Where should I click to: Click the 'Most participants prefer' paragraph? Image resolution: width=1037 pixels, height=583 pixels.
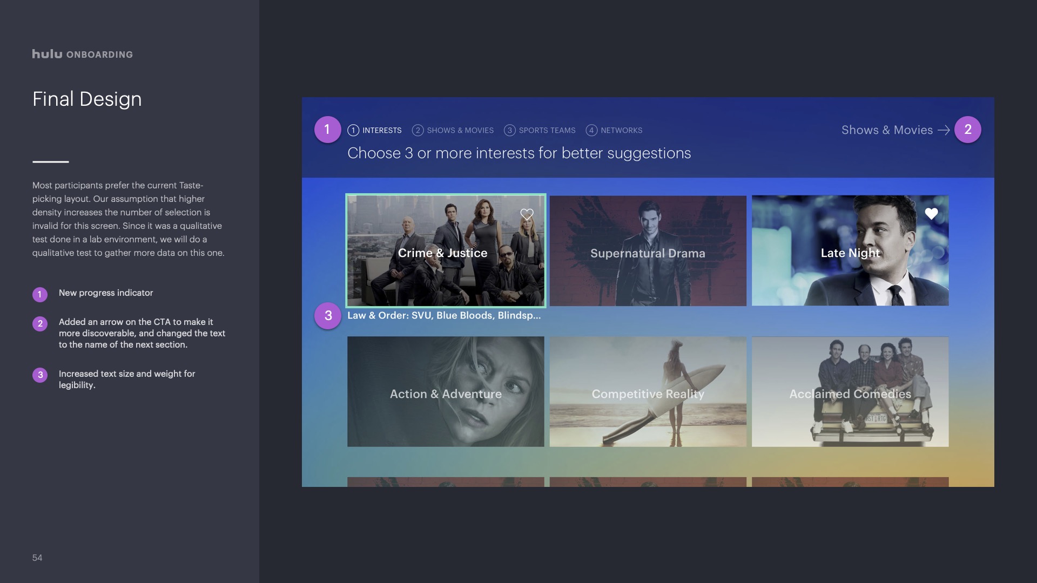coord(128,219)
